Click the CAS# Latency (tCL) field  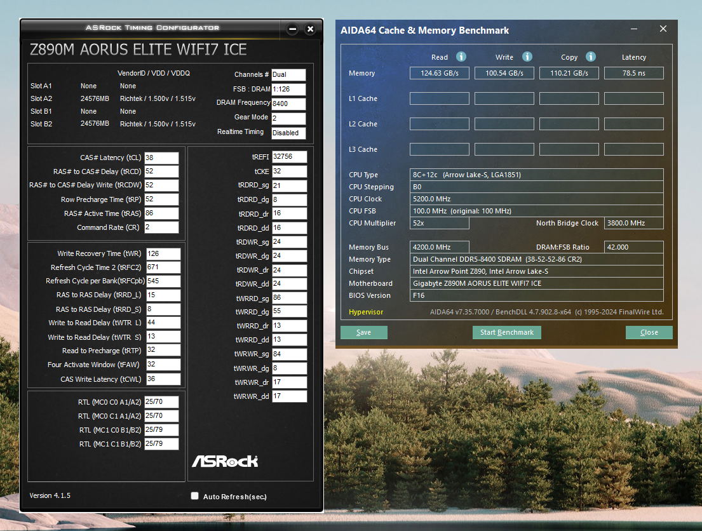(x=161, y=158)
